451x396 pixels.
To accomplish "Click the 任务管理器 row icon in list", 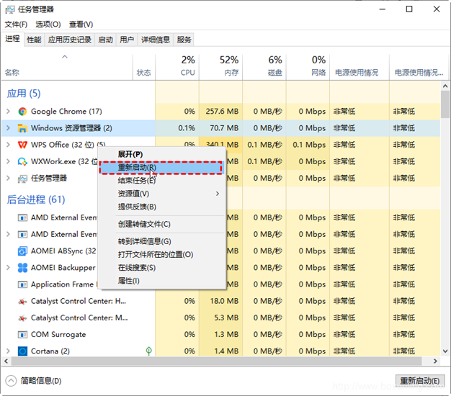I will click(22, 179).
